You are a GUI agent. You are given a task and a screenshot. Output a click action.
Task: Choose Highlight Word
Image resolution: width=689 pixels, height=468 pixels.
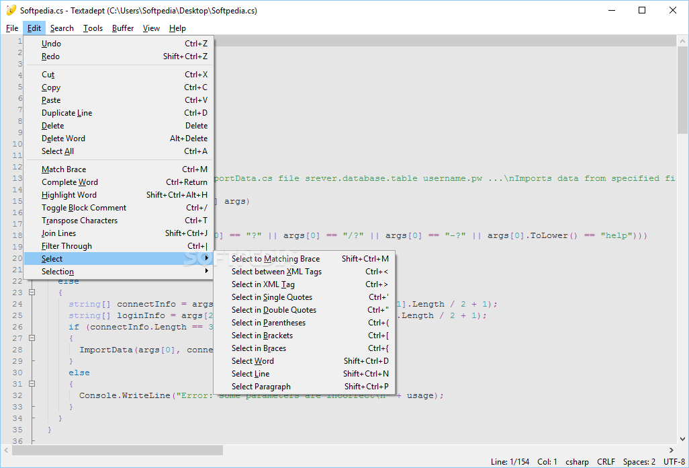click(119, 195)
